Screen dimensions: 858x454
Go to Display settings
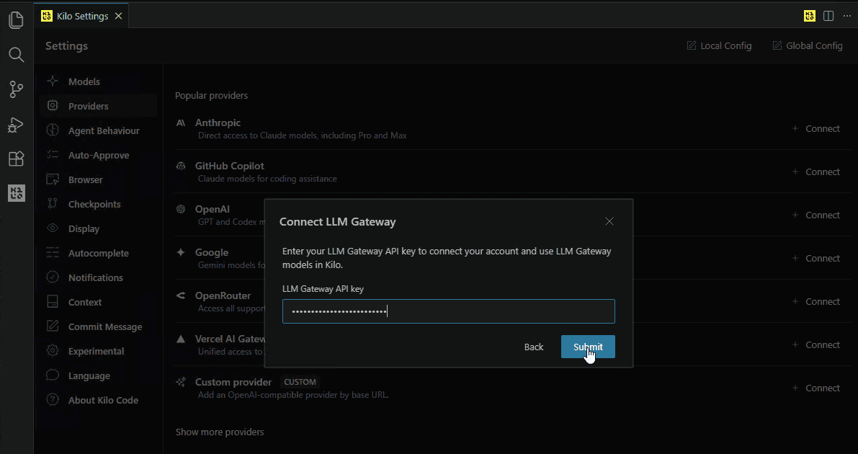[x=98, y=229]
